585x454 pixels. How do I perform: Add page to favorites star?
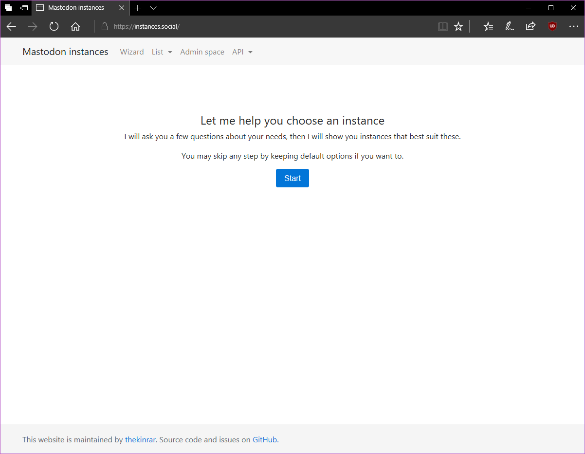458,27
